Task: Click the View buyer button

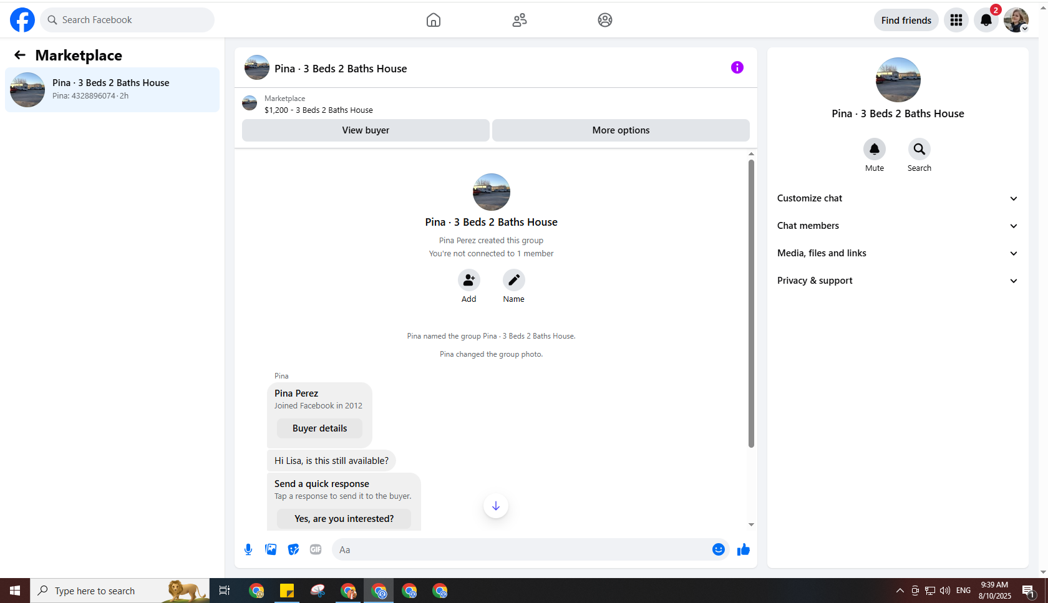Action: (366, 130)
